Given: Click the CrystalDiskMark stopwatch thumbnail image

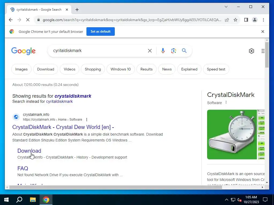Looking at the screenshot, I should click(232, 135).
